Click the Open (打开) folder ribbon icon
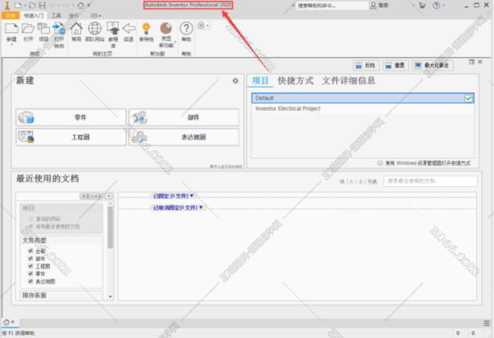This screenshot has width=494, height=338. point(28,28)
